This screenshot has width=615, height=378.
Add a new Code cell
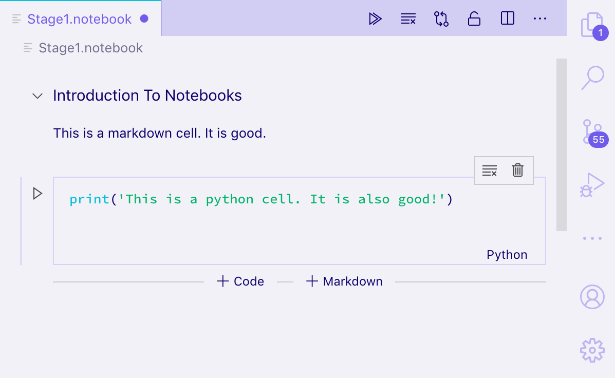pos(239,281)
